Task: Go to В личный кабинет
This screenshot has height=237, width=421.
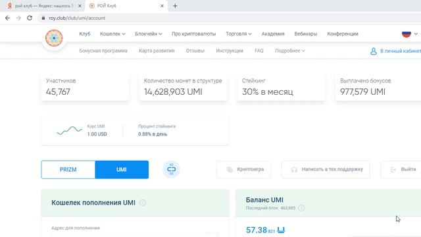Action: (401, 51)
